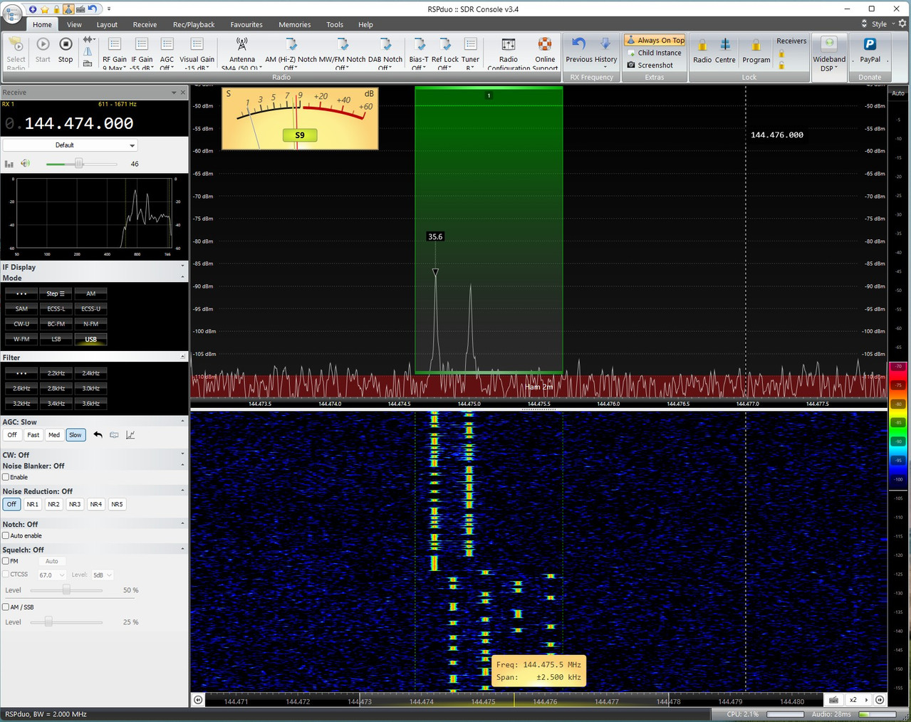Select USB mode
This screenshot has width=911, height=722.
coord(90,339)
